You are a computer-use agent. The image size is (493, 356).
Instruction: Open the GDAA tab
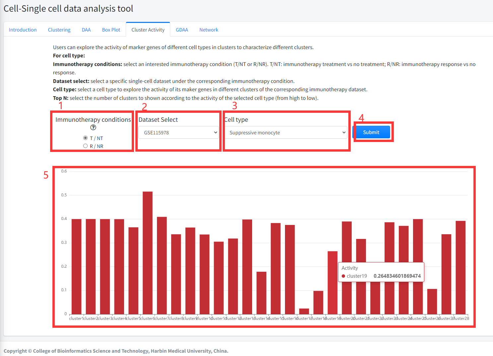(x=182, y=30)
